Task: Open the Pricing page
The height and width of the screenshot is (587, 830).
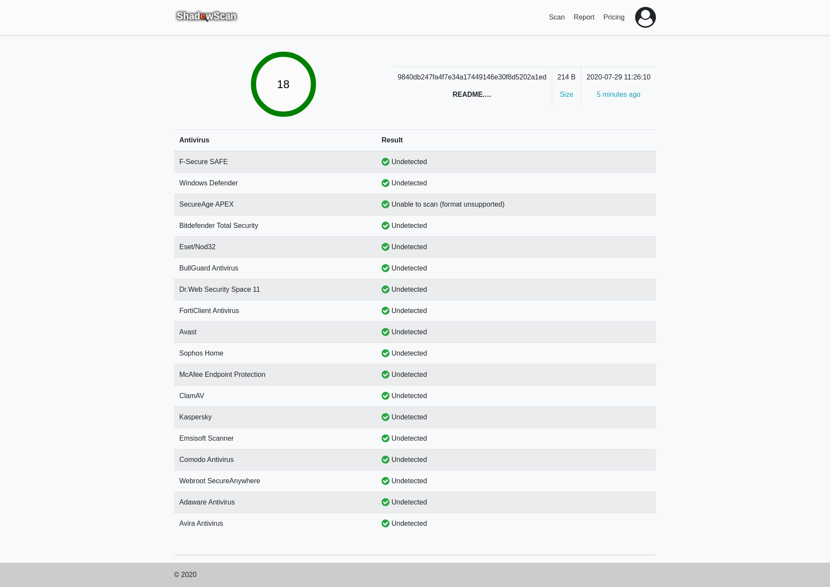Action: 614,17
